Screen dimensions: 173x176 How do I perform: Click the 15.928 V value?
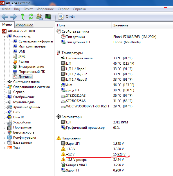pos(119,154)
